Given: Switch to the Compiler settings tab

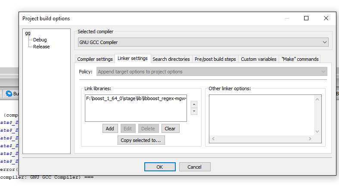Looking at the screenshot, I should pyautogui.click(x=95, y=59).
